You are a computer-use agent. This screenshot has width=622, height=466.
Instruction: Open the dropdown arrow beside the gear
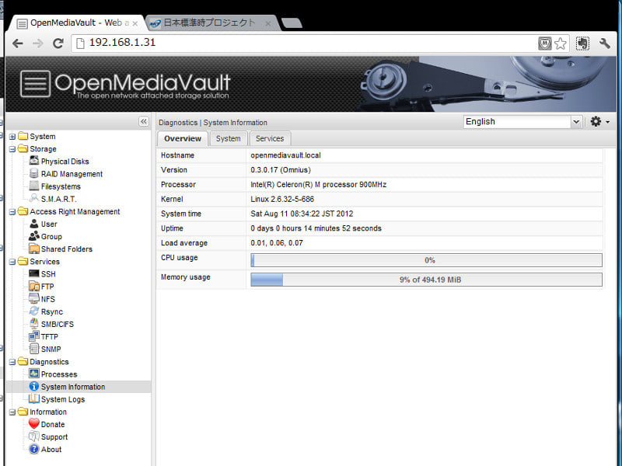tap(608, 122)
